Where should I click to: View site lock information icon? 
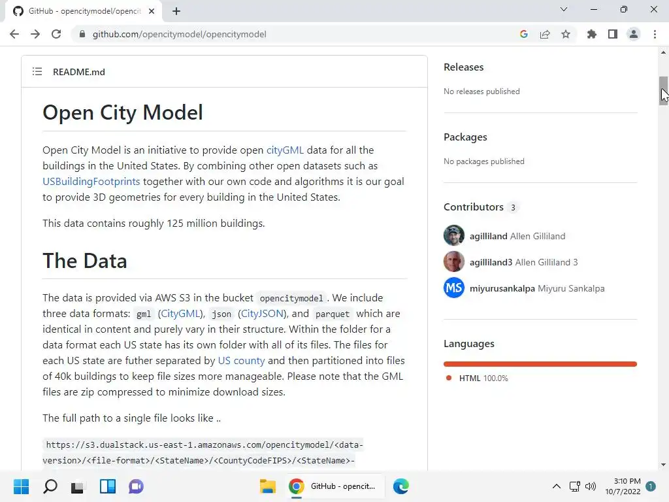(82, 34)
